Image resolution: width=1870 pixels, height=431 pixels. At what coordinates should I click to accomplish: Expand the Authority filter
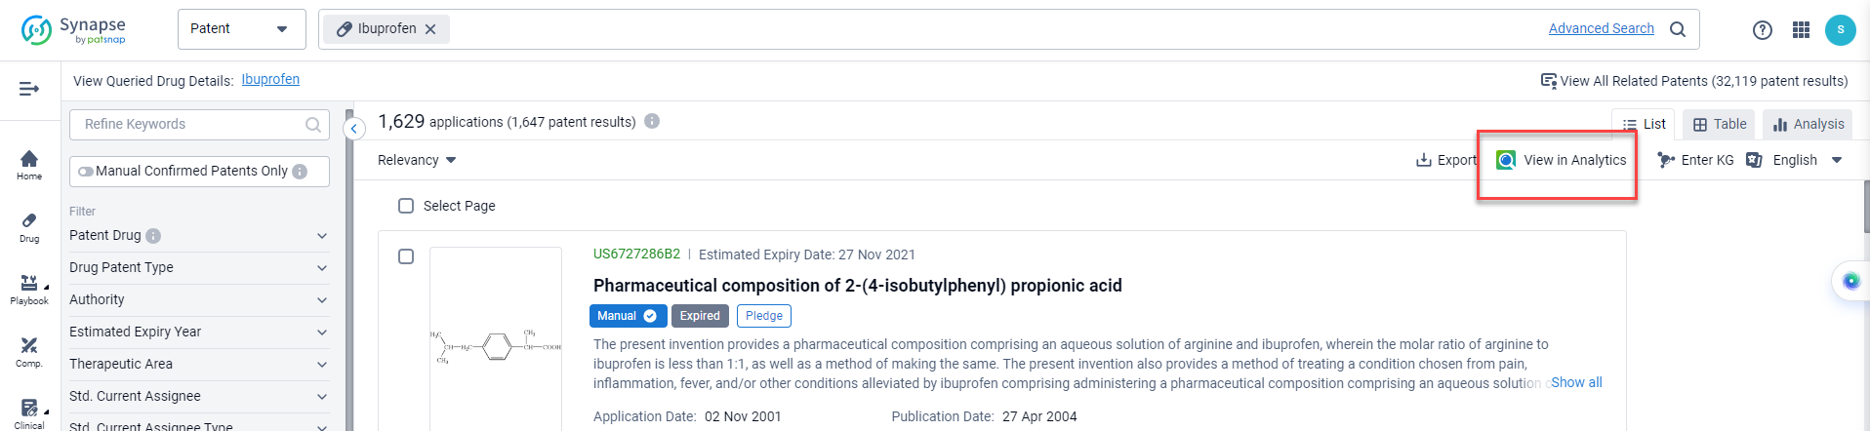click(x=198, y=299)
